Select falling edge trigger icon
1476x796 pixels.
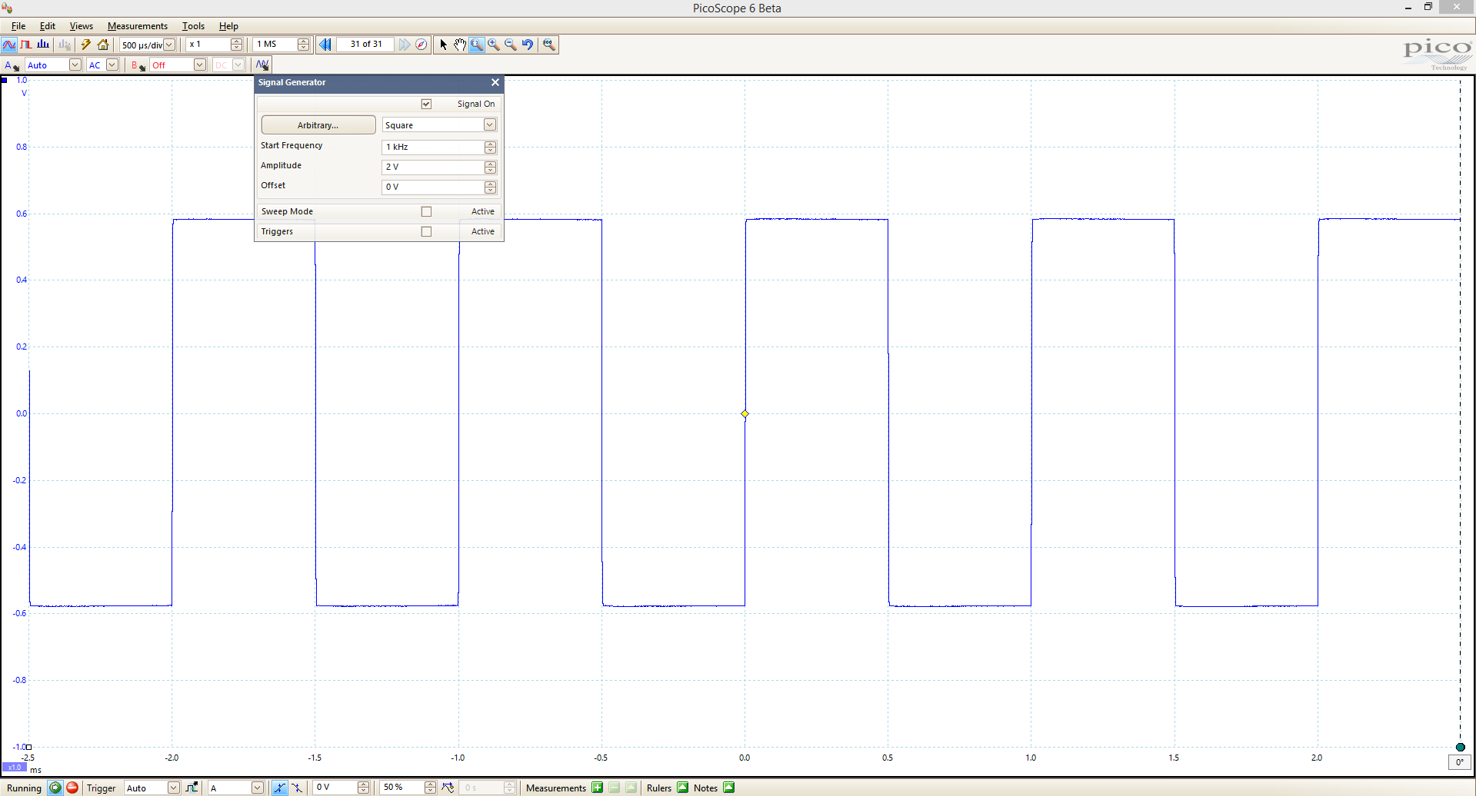297,788
